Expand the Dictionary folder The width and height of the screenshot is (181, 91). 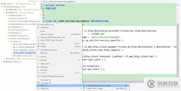click(x=7, y=33)
